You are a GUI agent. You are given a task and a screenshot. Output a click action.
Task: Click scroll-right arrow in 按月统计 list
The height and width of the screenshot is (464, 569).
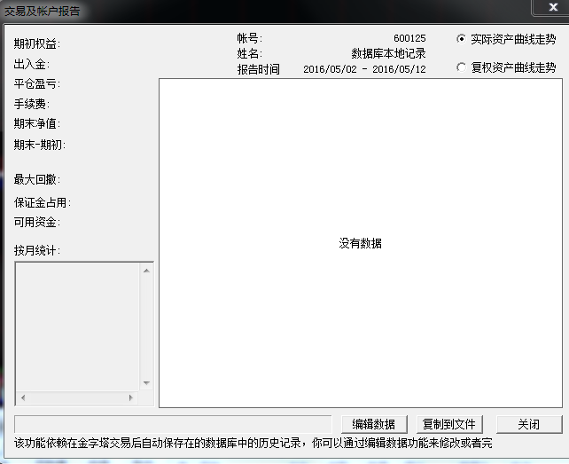pos(130,397)
